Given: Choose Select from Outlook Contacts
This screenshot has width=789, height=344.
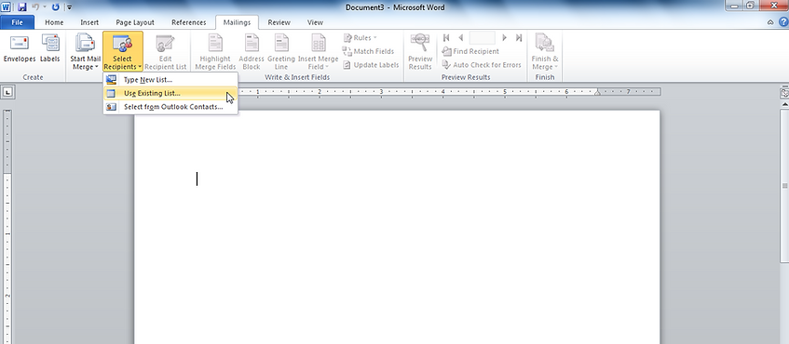Looking at the screenshot, I should pyautogui.click(x=170, y=107).
